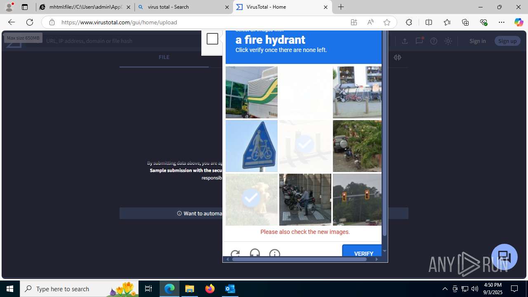Open Favorites list
Screen dimensions: 528x297
447,22
